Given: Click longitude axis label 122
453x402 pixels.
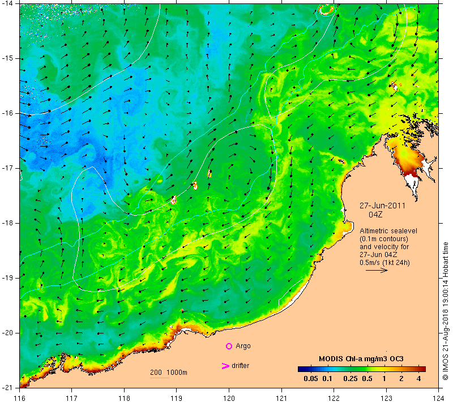Looking at the screenshot, I should click(x=334, y=398).
